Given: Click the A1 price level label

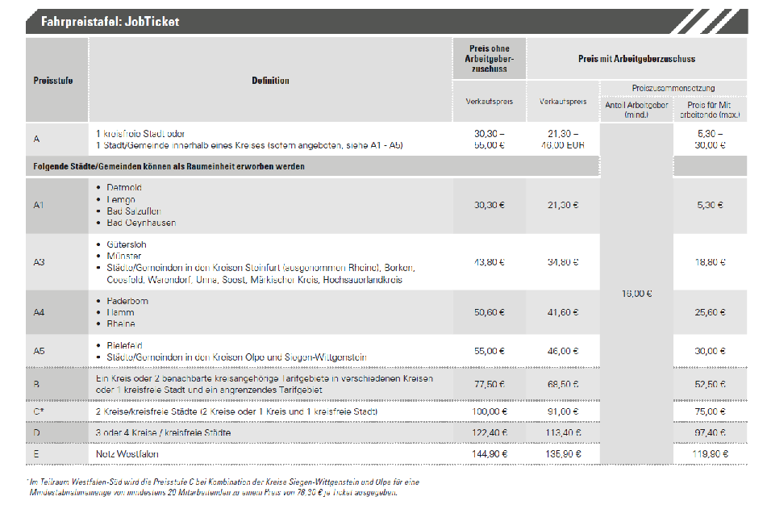Looking at the screenshot, I should (39, 206).
